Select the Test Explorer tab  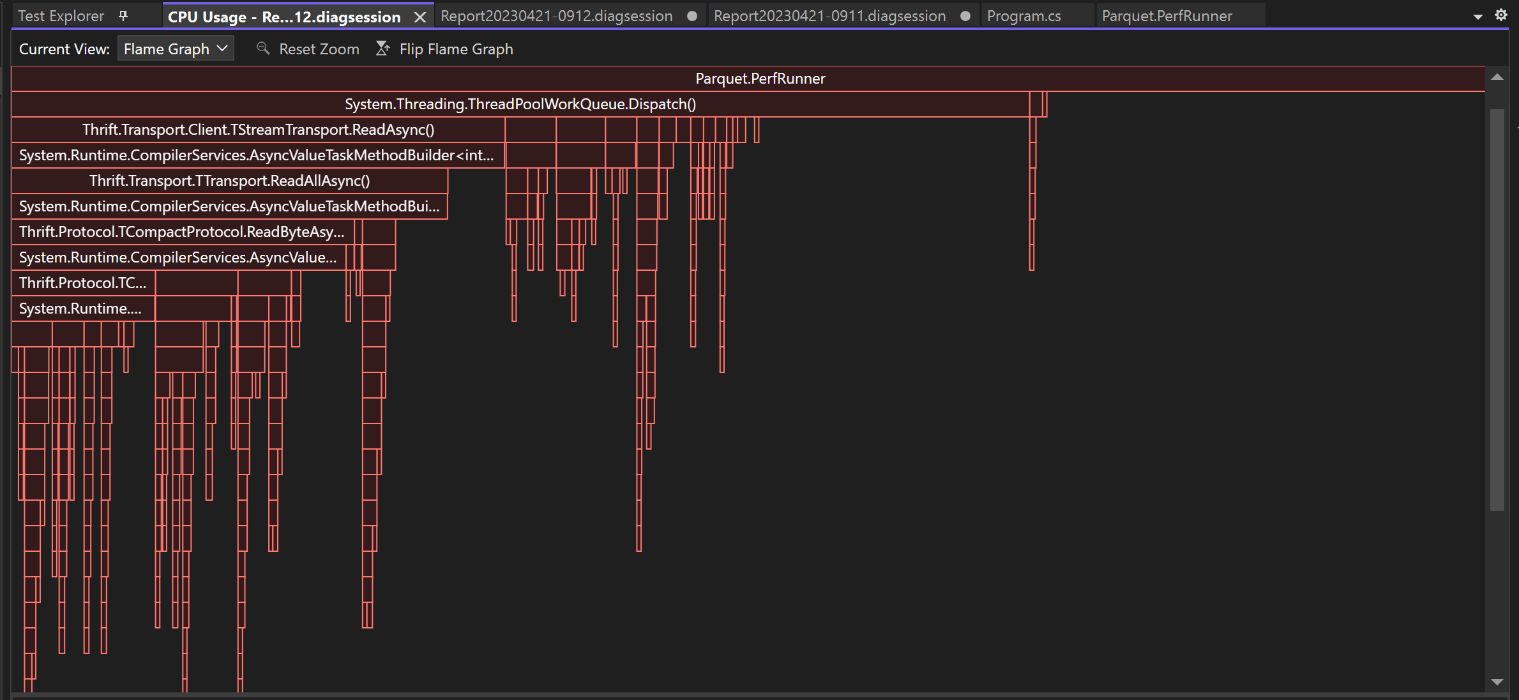(61, 15)
